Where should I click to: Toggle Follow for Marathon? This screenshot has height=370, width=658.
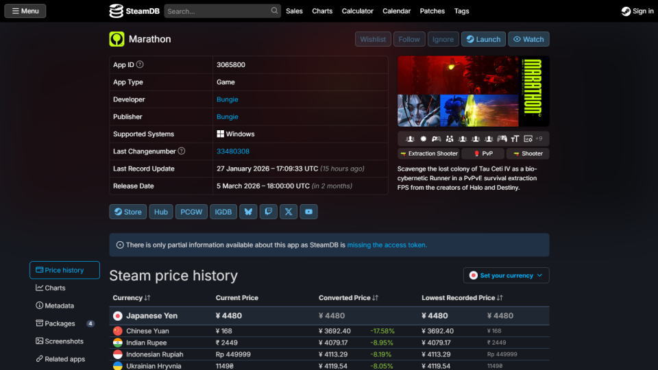(409, 39)
